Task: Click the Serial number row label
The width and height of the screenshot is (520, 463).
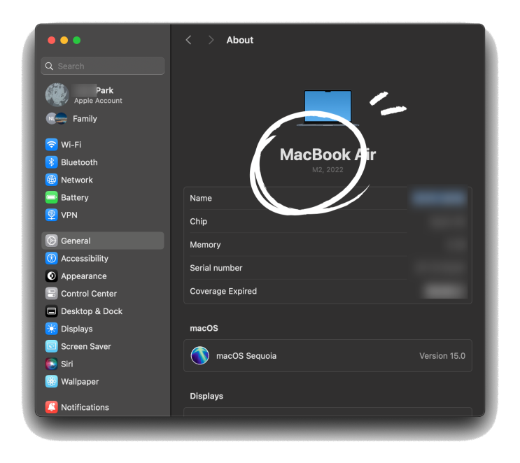Action: [x=216, y=268]
